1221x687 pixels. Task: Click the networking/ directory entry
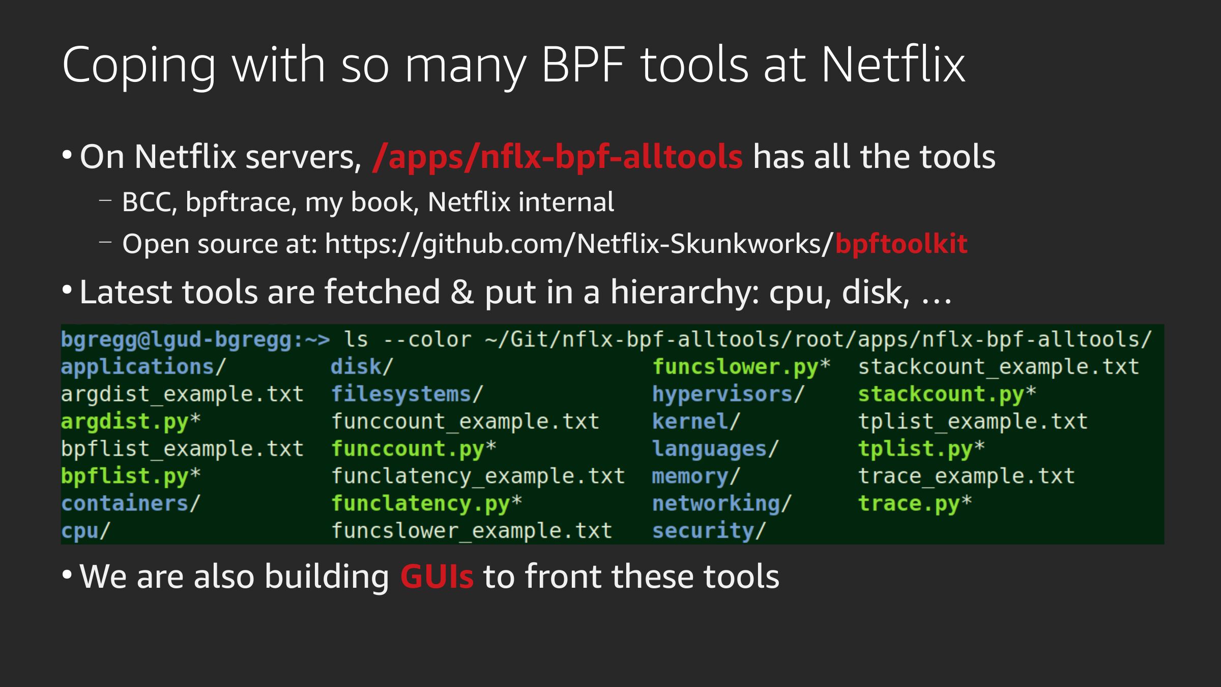721,504
